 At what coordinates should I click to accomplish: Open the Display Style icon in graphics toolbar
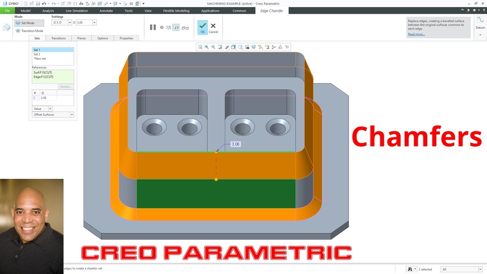(x=233, y=47)
